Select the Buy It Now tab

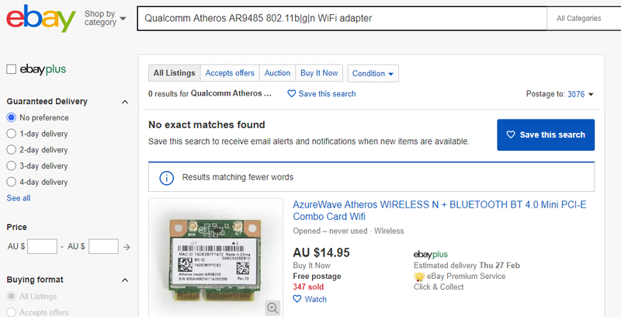tap(319, 73)
